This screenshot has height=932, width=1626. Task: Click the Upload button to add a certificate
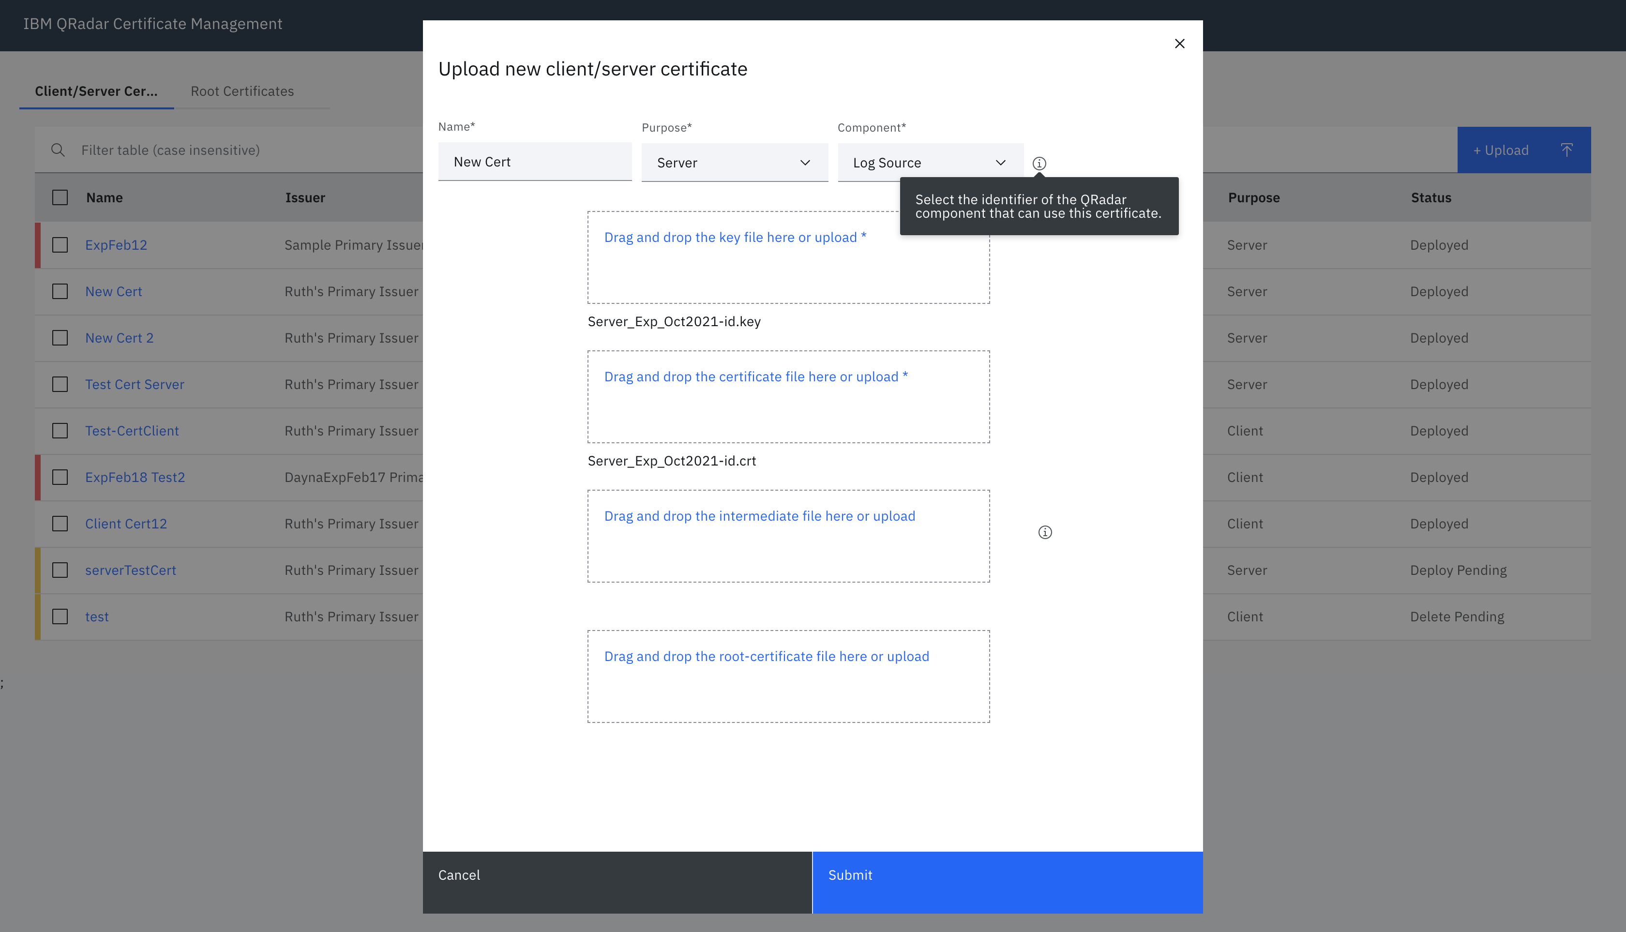(1501, 150)
